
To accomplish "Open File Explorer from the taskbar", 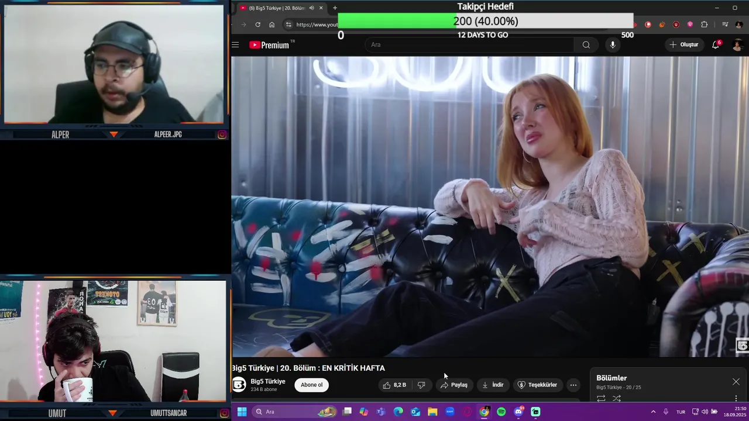I will pyautogui.click(x=432, y=412).
